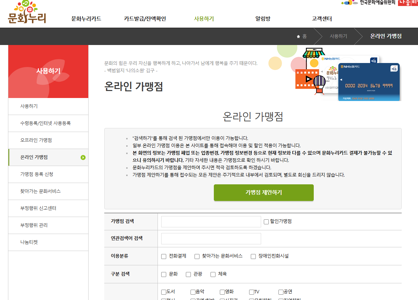
Task: Open the 사용하기 menu
Action: (204, 19)
